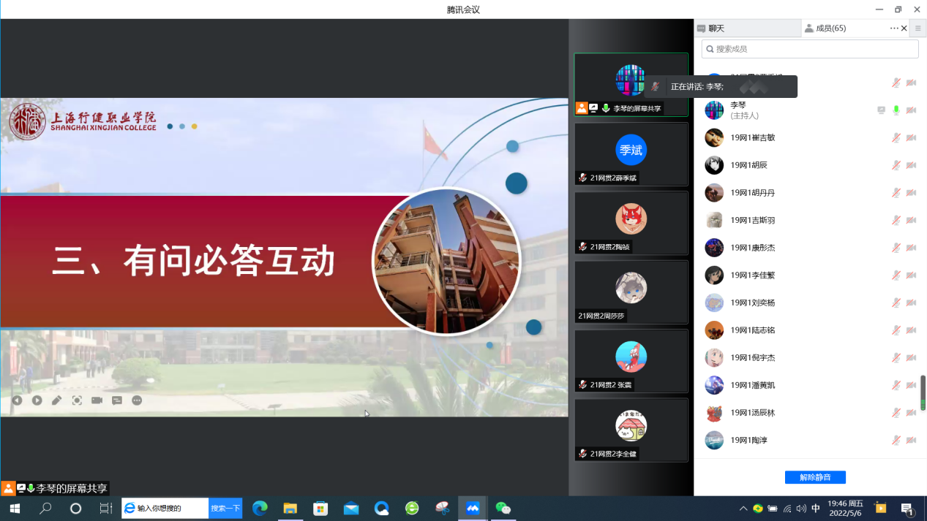Toggle microphone for 19网1崔吉敏
The height and width of the screenshot is (521, 927).
coord(896,138)
